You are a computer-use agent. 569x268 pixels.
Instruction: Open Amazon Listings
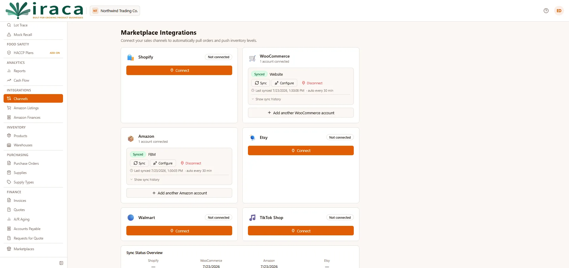[x=33, y=108]
